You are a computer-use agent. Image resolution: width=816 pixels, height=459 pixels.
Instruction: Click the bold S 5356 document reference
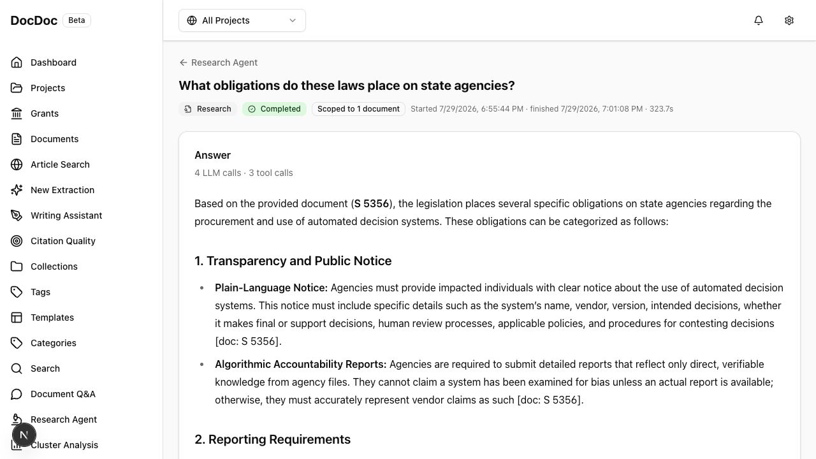coord(372,203)
